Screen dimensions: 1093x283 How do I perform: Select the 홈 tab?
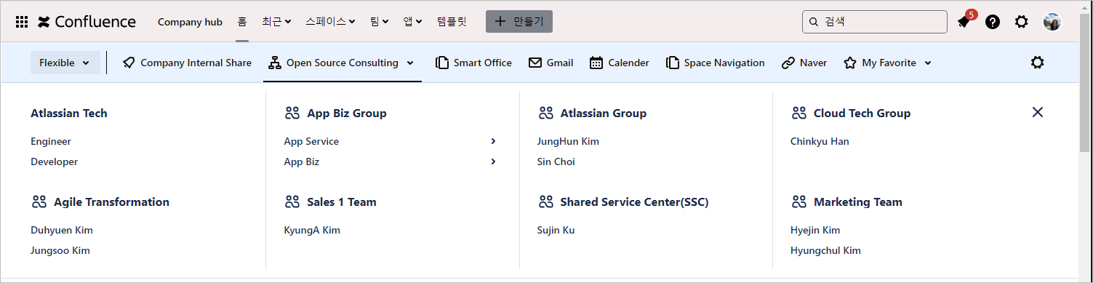tap(242, 22)
